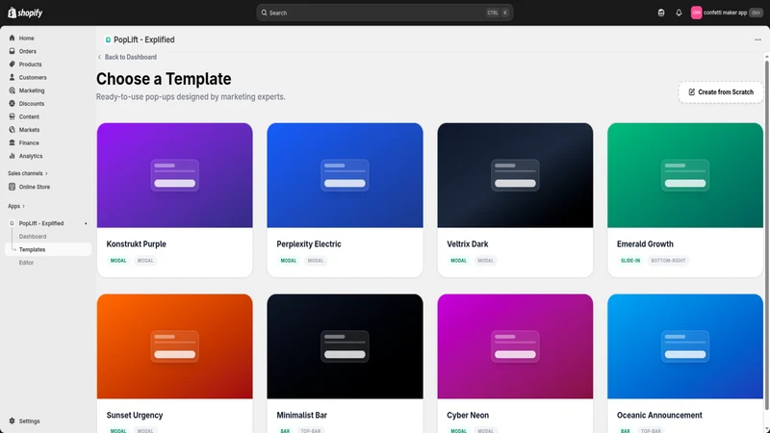Select the Perplexity Electric template preview
The width and height of the screenshot is (770, 433).
pyautogui.click(x=345, y=175)
